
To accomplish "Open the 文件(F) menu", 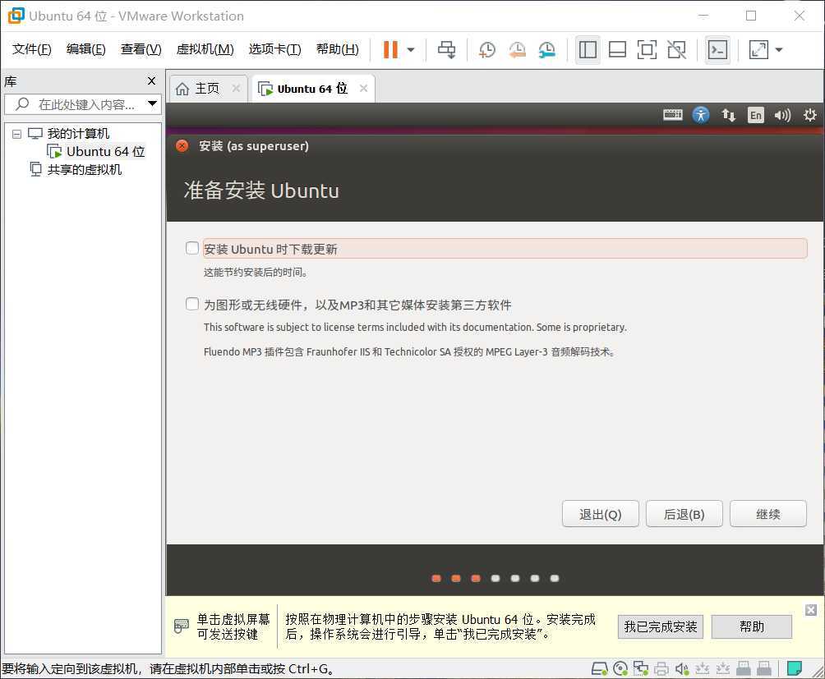I will [31, 49].
